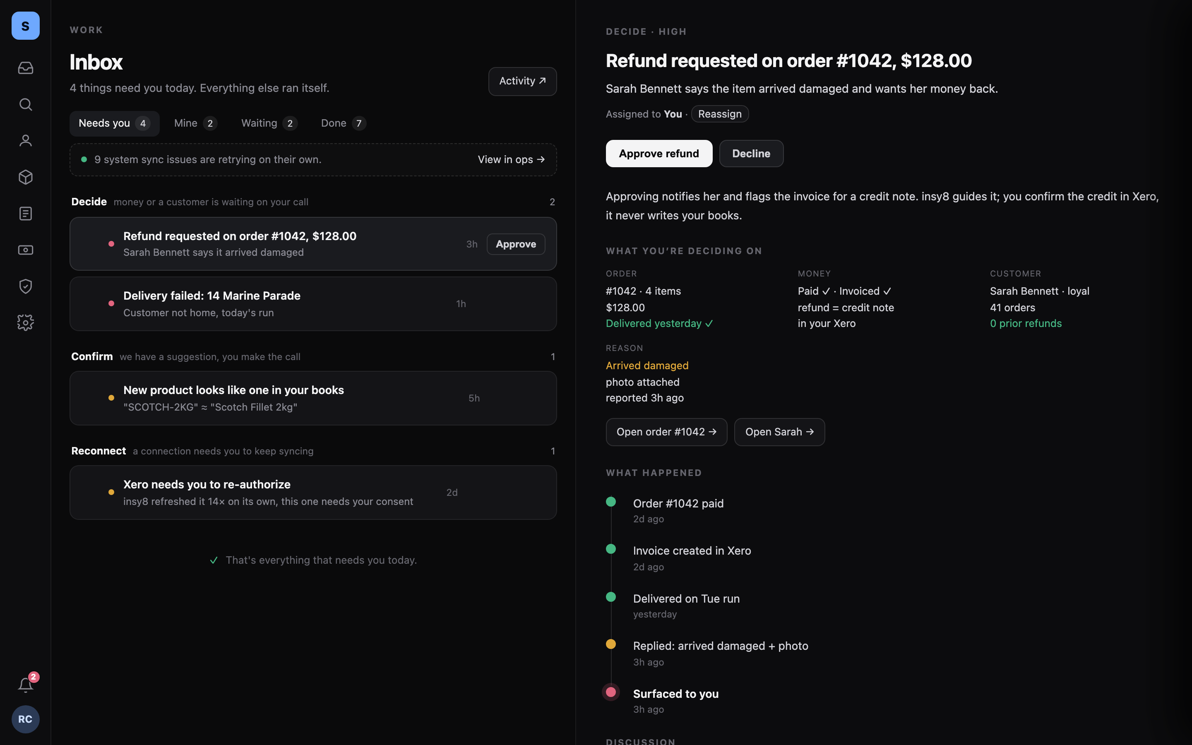Click the '0 prior refunds' text
Viewport: 1192px width, 745px height.
point(1026,324)
